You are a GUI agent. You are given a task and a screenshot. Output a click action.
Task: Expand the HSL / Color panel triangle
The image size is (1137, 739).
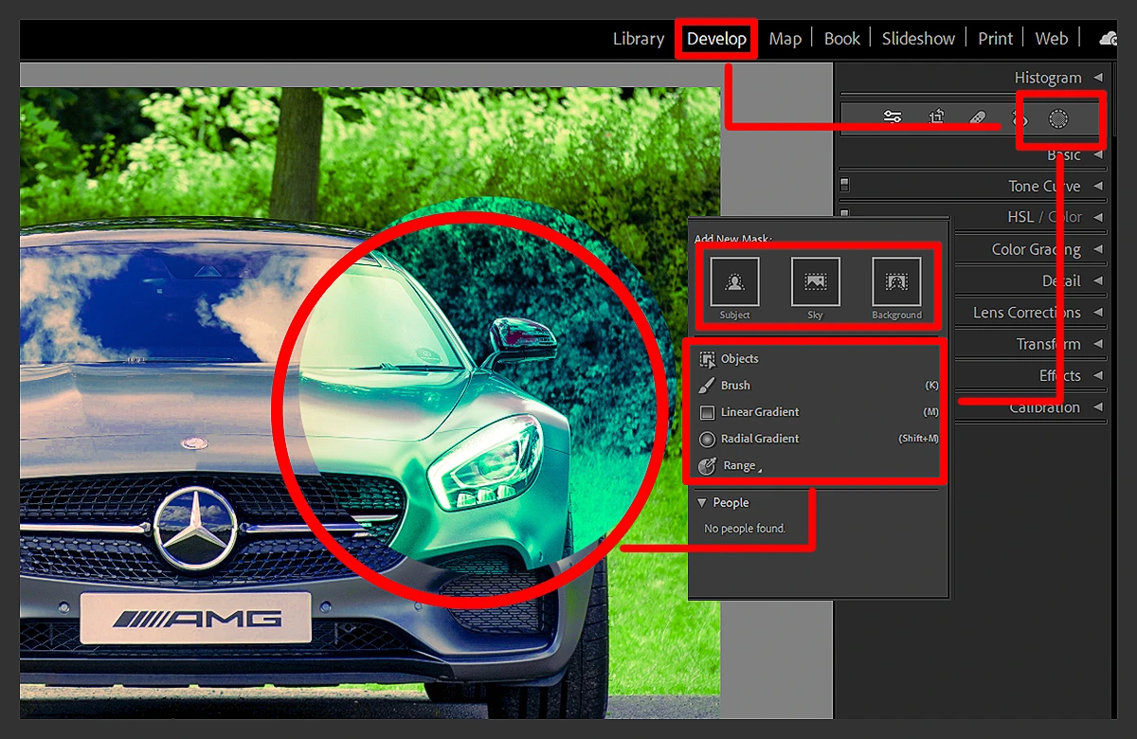tap(1098, 218)
